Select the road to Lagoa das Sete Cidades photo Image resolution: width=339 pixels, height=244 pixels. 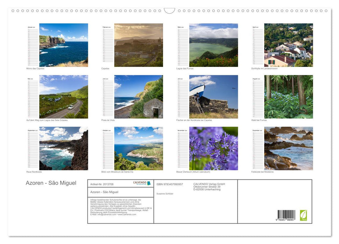(64, 97)
